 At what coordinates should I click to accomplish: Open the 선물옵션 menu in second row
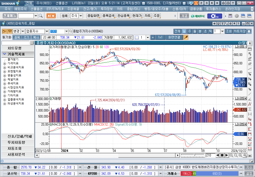click(x=37, y=9)
